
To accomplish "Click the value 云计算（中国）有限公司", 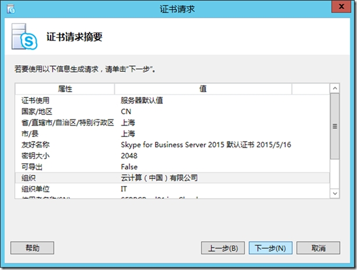I will tap(159, 177).
